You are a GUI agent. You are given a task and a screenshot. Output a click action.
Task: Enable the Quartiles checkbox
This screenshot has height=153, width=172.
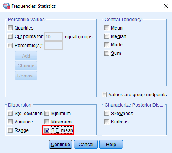tap(10, 28)
